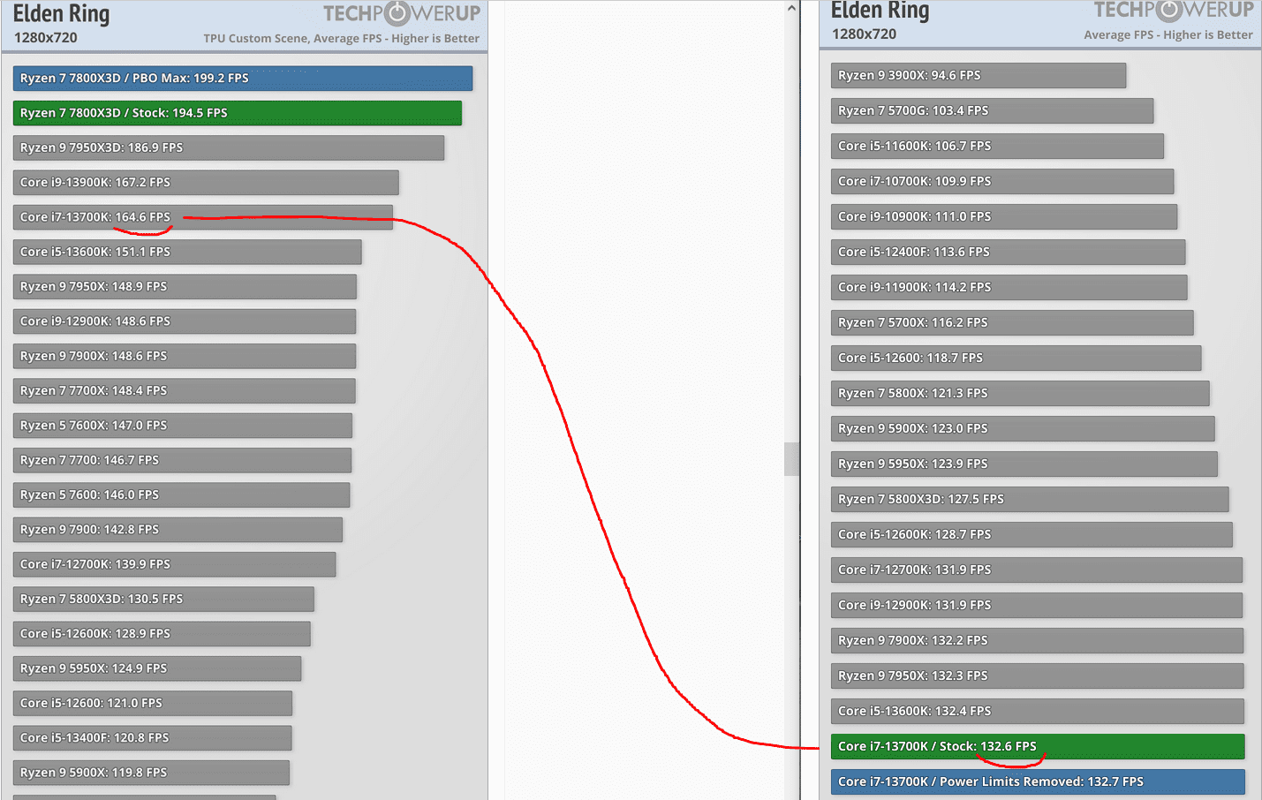1262x800 pixels.
Task: Click the 'Ryzen 7 5800X3D: 130.5 FPS' bar
Action: click(163, 599)
